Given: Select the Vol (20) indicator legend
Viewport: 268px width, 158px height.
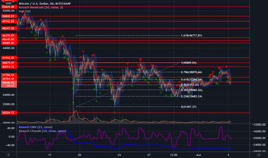Looking at the screenshot, I should pyautogui.click(x=25, y=11).
